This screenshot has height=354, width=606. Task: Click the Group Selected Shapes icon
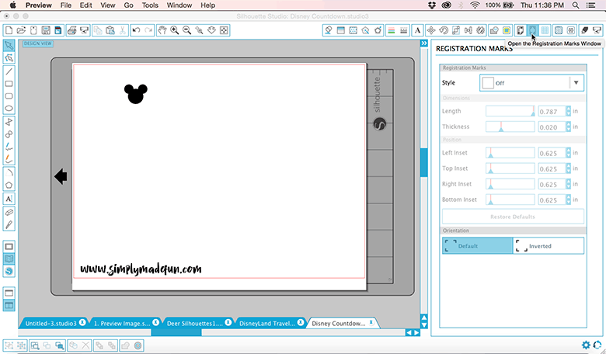point(9,345)
